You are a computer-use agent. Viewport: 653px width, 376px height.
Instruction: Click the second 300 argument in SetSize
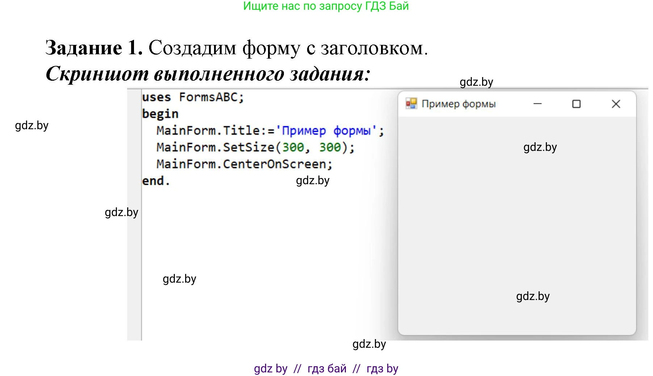[x=330, y=147]
